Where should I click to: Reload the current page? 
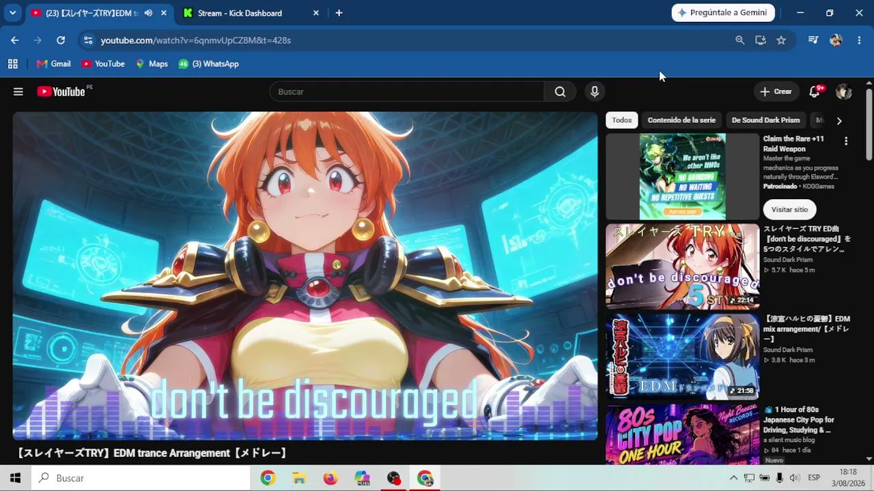pyautogui.click(x=61, y=40)
